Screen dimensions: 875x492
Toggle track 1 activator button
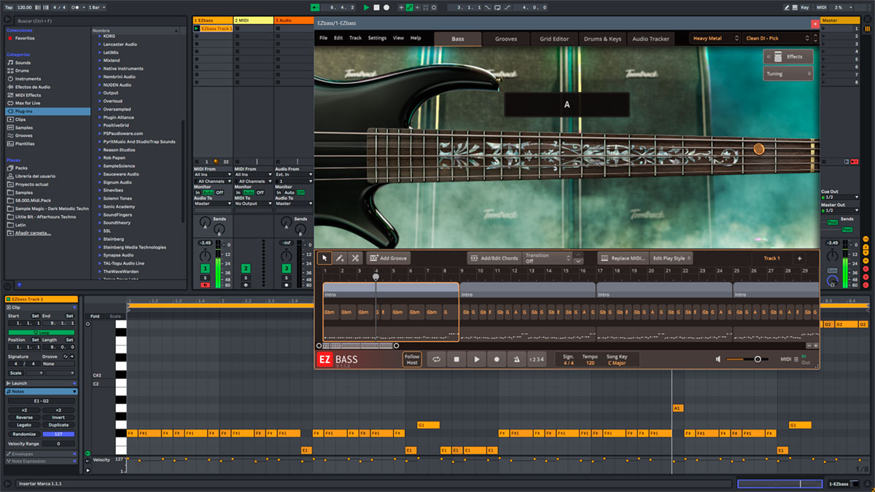(x=206, y=269)
